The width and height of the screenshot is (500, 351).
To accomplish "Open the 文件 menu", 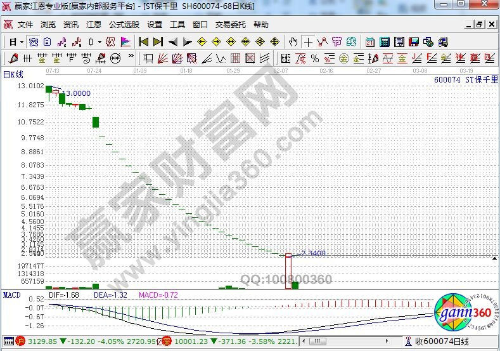I will pyautogui.click(x=25, y=25).
